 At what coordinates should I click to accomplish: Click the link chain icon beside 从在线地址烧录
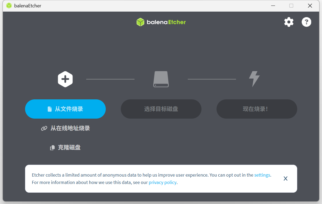44,129
